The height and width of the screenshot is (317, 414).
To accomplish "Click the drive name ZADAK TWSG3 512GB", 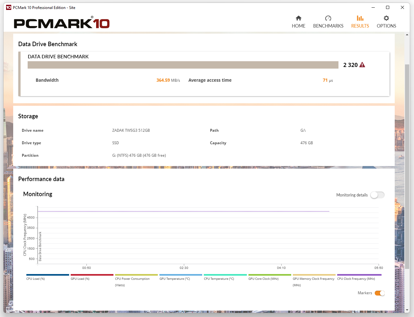I will click(x=131, y=130).
